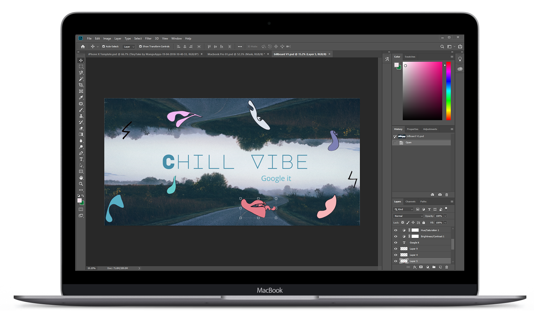534x322 pixels.
Task: Open the Swatches panel tab
Action: point(410,57)
